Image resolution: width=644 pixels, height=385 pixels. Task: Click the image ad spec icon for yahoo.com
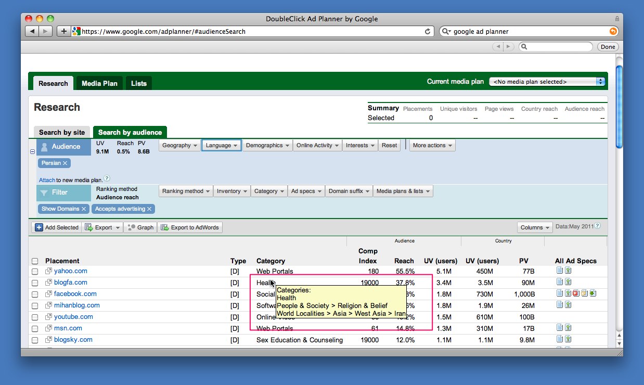[x=568, y=271]
